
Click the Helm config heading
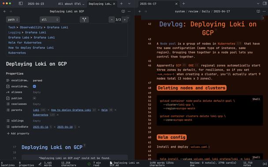[171, 137]
